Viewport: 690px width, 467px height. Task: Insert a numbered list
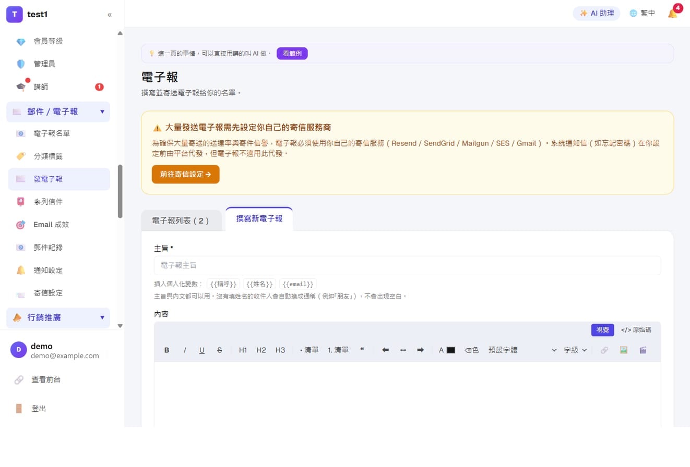click(x=338, y=350)
